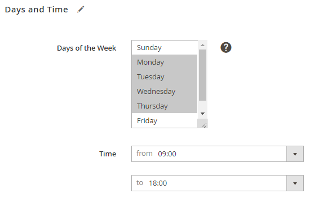Click the scrollbar track below the thumb
The width and height of the screenshot is (310, 207).
click(202, 105)
